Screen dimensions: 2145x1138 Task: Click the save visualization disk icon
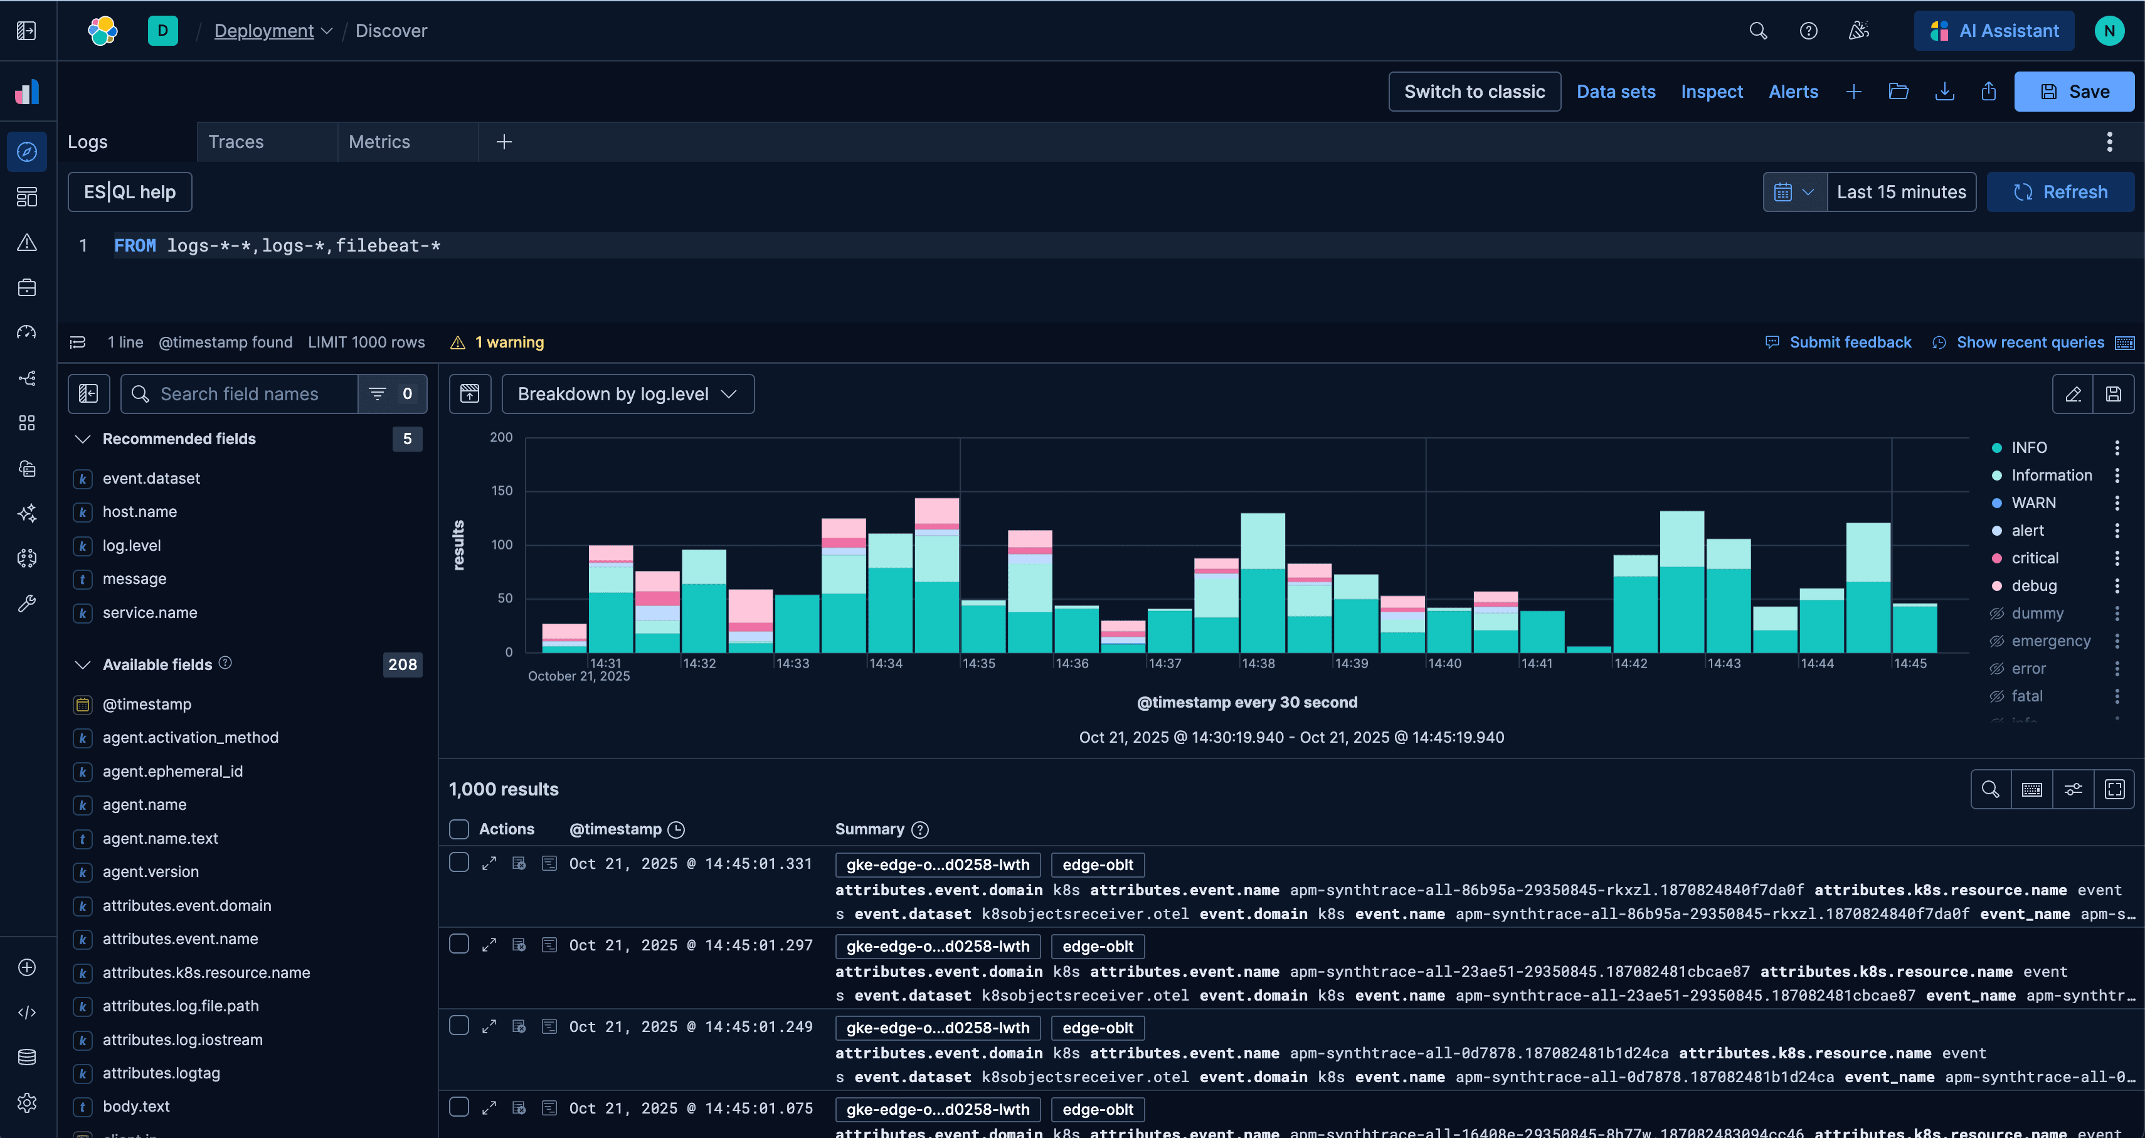point(2114,394)
